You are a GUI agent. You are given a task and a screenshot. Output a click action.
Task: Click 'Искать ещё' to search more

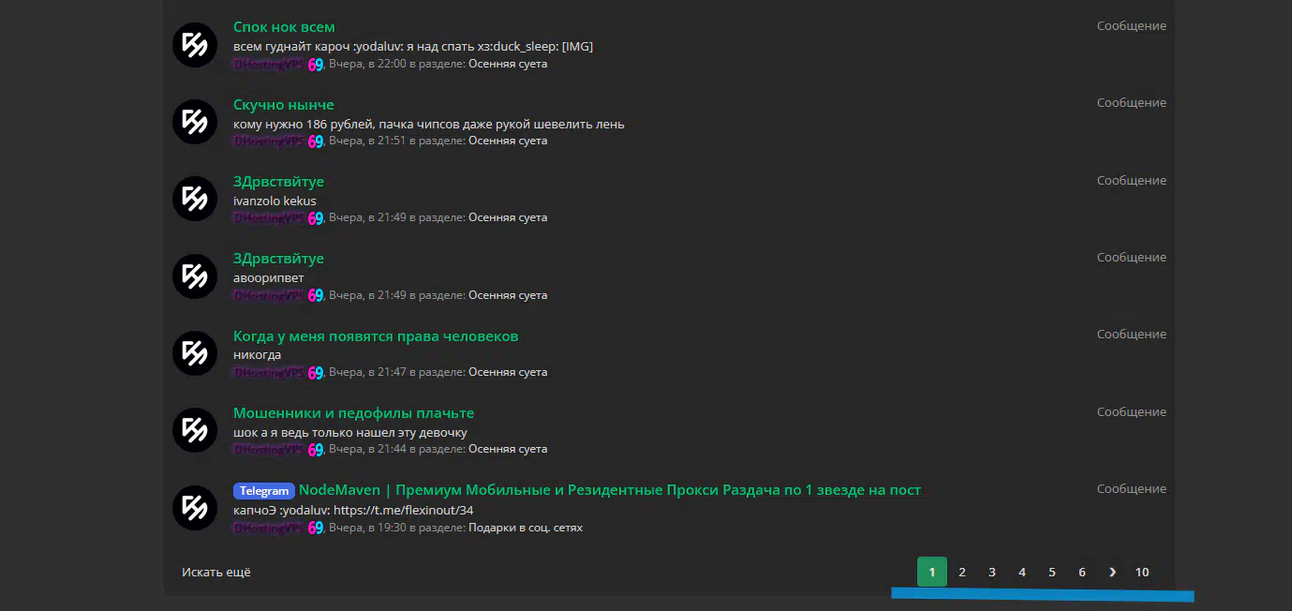tap(216, 572)
